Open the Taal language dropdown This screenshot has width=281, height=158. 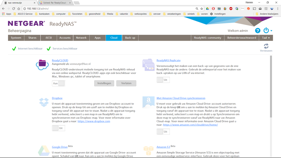click(x=266, y=38)
